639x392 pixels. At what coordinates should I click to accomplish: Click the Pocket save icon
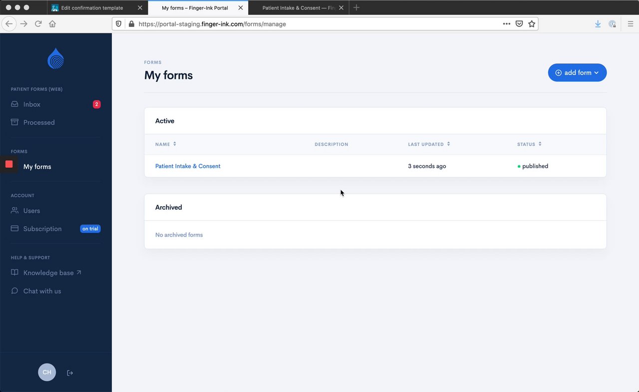point(519,24)
